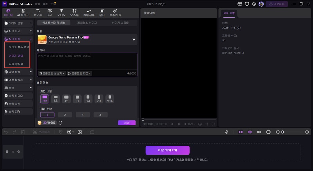Mute the track with speaker icon

(18, 151)
